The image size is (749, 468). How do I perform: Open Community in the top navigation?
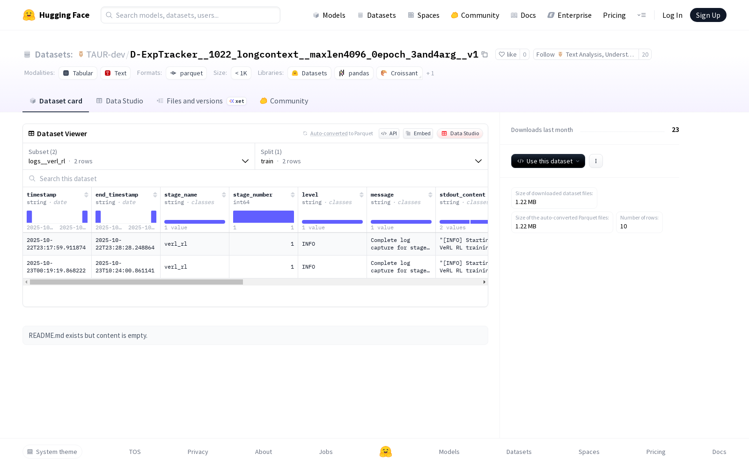475,15
